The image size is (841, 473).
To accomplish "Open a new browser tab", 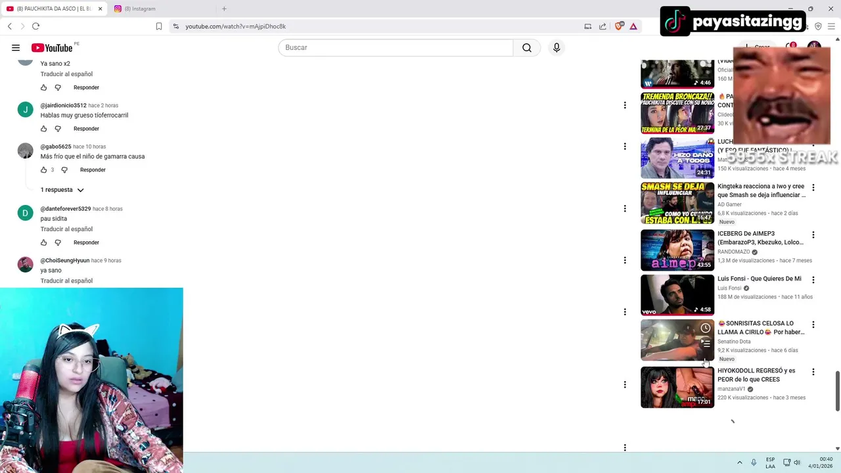I will click(x=224, y=9).
